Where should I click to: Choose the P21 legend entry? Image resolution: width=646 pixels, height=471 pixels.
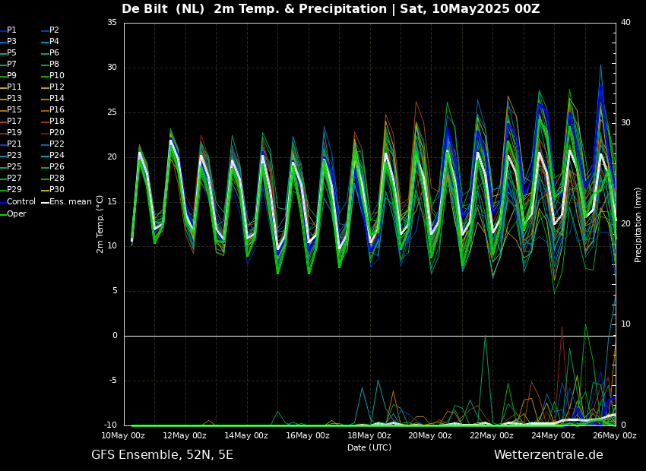[x=11, y=144]
